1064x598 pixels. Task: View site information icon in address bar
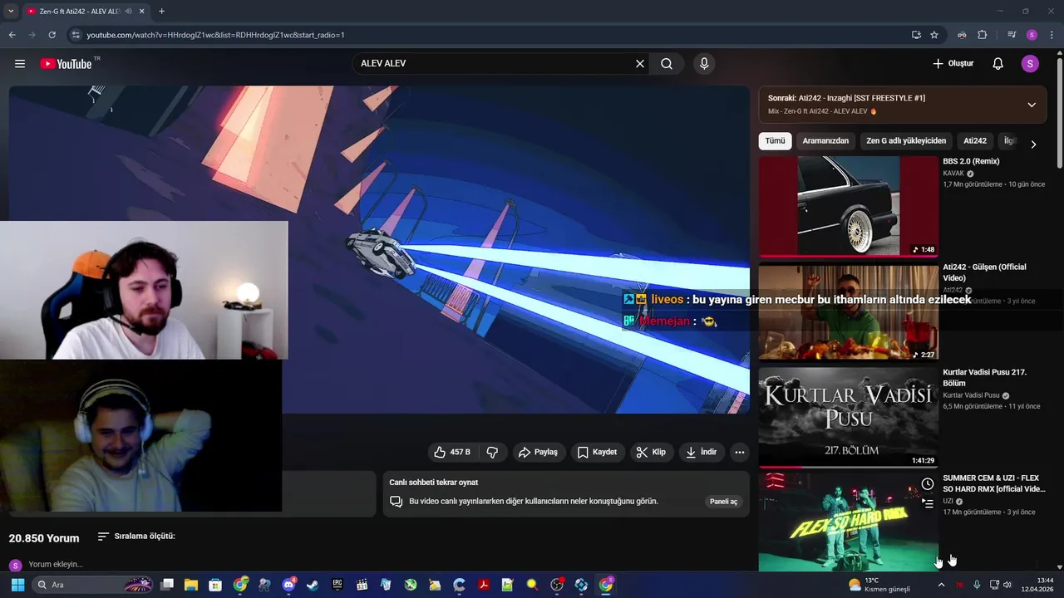(76, 35)
